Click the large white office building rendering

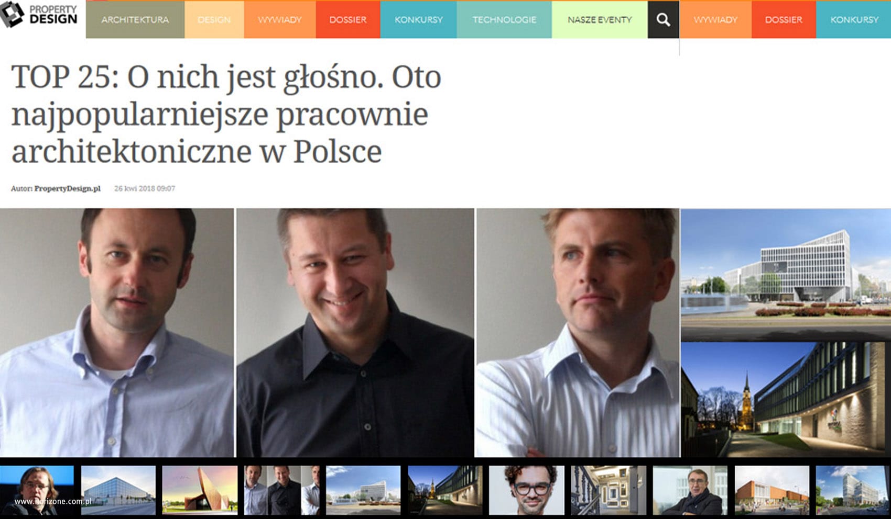pos(786,274)
